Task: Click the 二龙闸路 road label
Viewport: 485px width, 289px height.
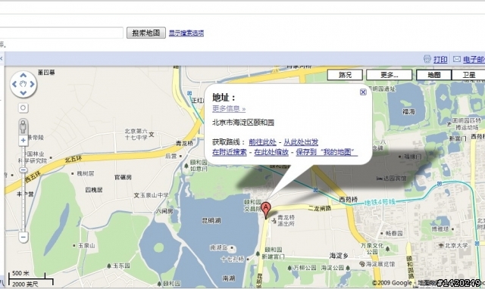Action: tap(320, 208)
